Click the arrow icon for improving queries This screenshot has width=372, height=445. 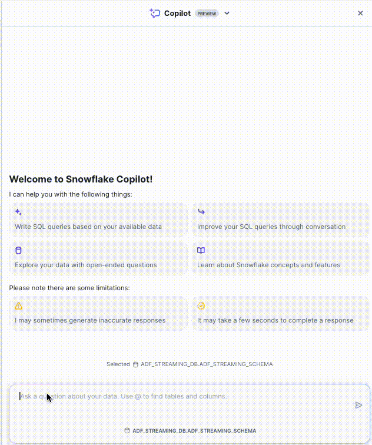coord(201,212)
